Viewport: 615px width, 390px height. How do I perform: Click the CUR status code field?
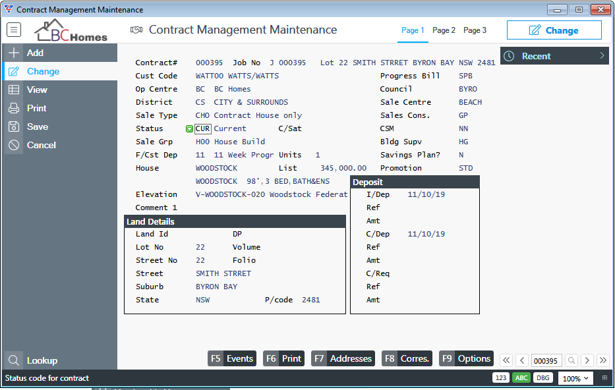pyautogui.click(x=203, y=128)
